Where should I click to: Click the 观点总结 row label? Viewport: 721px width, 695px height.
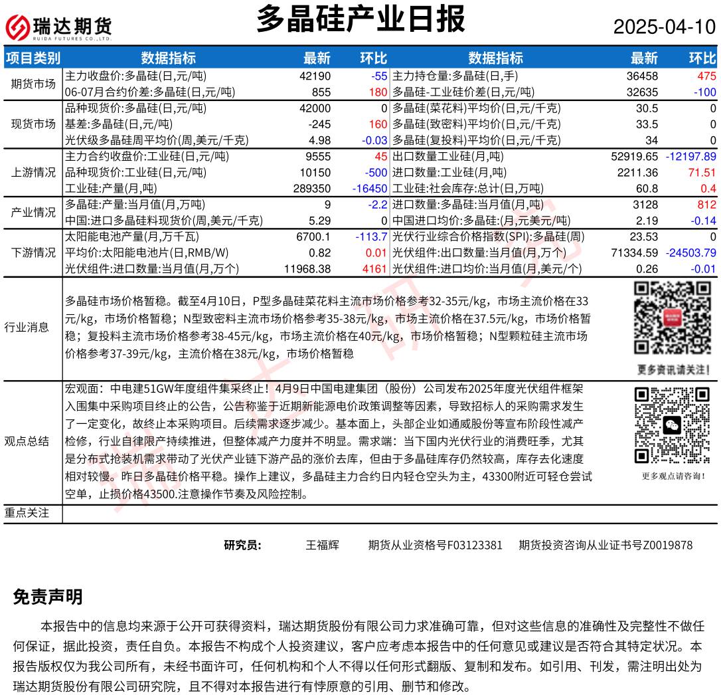[x=27, y=441]
